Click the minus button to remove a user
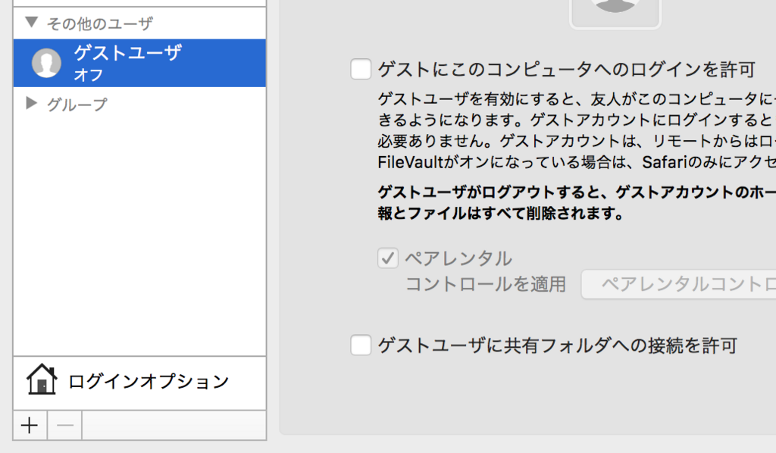The height and width of the screenshot is (453, 776). coord(65,425)
